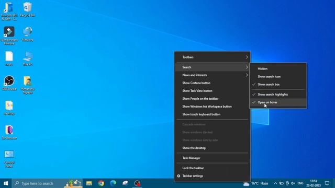This screenshot has height=188, width=335.
Task: Launch Microsoft Edge from the taskbar
Action: point(113,183)
